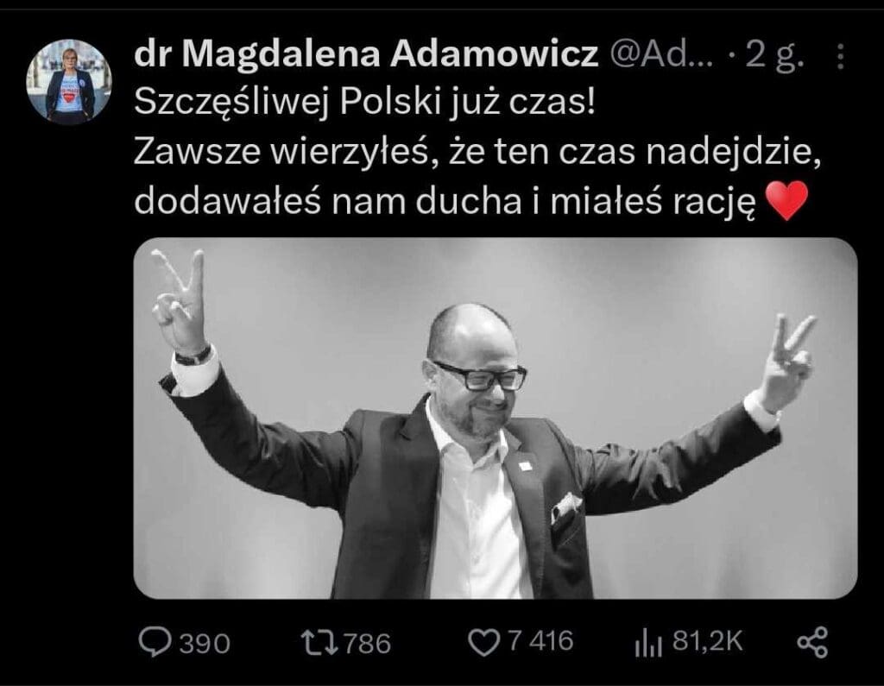Open Magdalena Adamowicz profile avatar
This screenshot has height=686, width=884.
click(x=69, y=82)
